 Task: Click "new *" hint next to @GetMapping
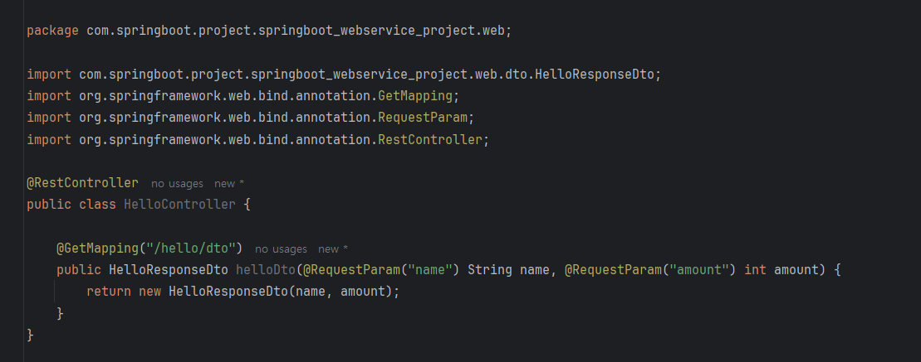pos(333,249)
